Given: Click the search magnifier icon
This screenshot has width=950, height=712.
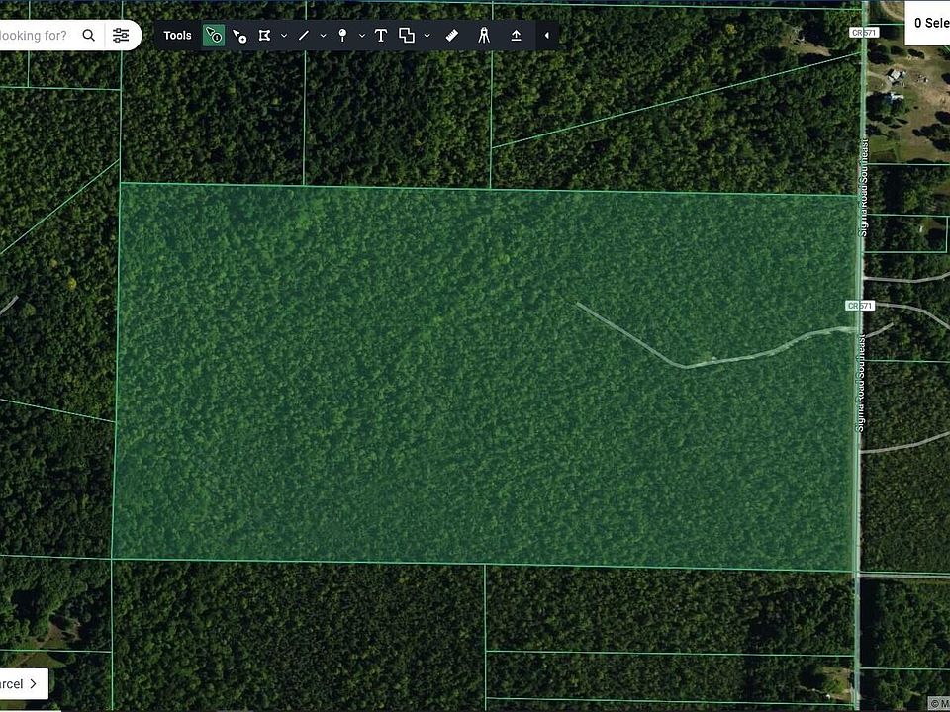Looking at the screenshot, I should (89, 36).
